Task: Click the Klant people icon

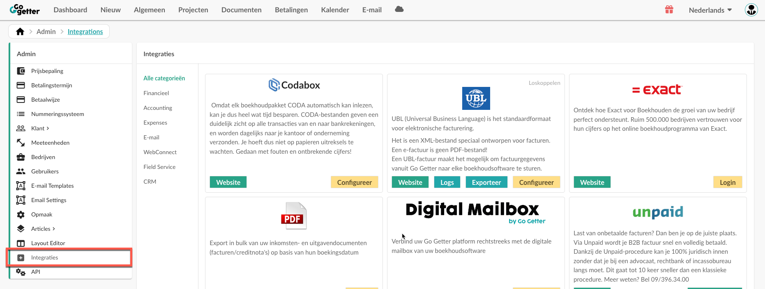Action: pyautogui.click(x=21, y=128)
